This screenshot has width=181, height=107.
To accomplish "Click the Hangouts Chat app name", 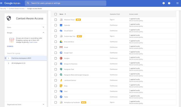I will point(69,69).
